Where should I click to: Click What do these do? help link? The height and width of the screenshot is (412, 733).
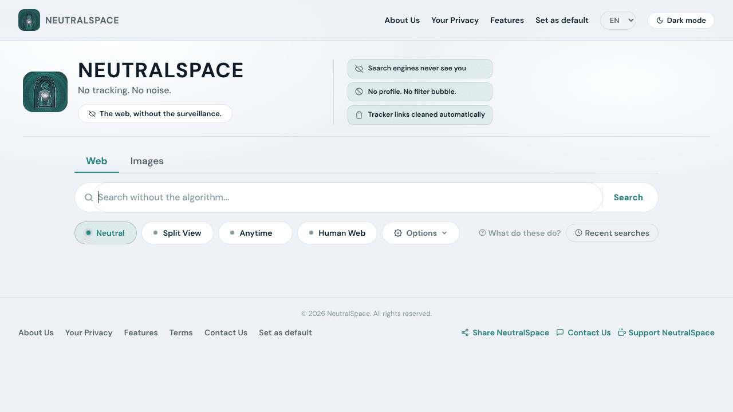click(x=520, y=233)
